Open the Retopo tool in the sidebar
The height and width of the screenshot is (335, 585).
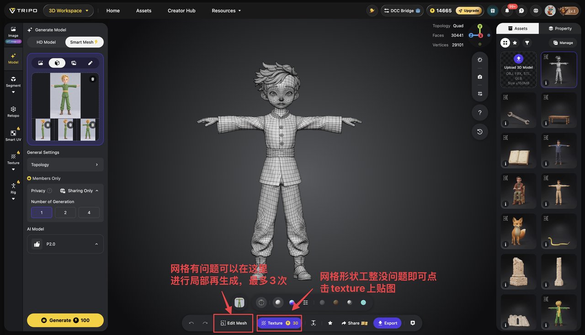tap(13, 111)
